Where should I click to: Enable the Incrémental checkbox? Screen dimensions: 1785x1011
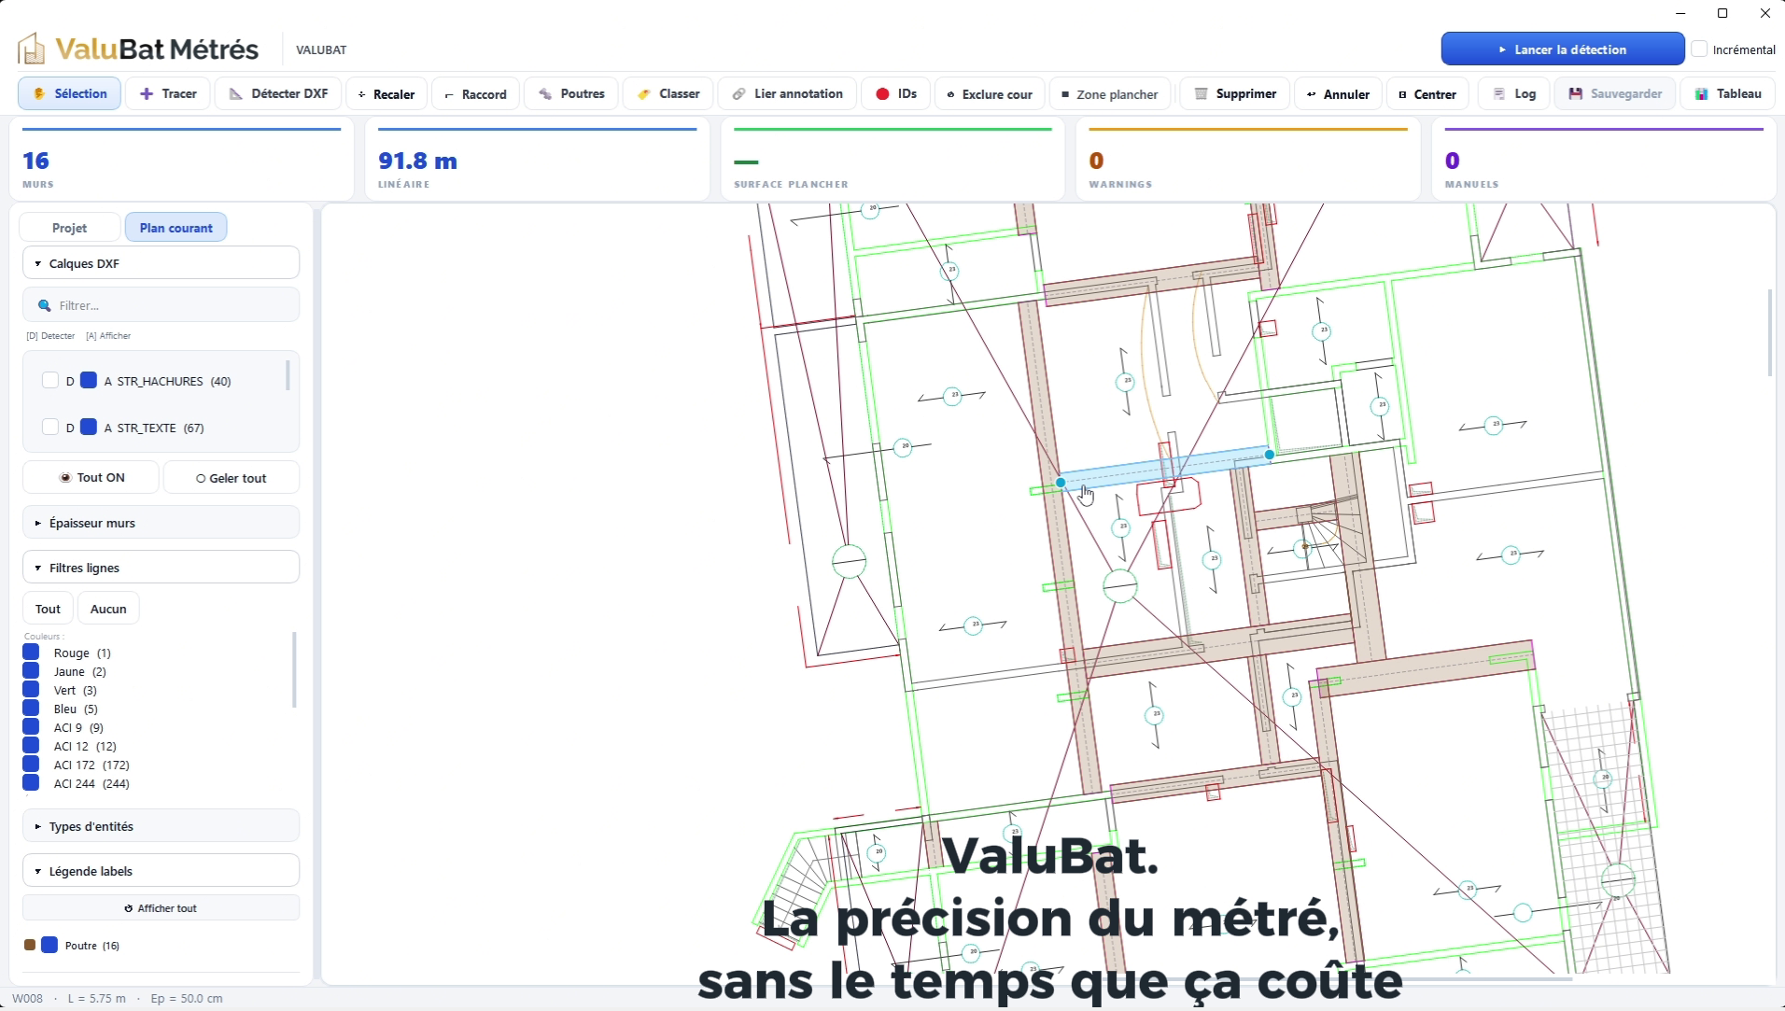coord(1700,49)
